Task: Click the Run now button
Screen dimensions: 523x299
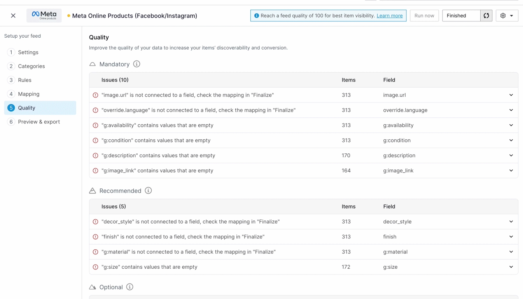Action: 424,16
